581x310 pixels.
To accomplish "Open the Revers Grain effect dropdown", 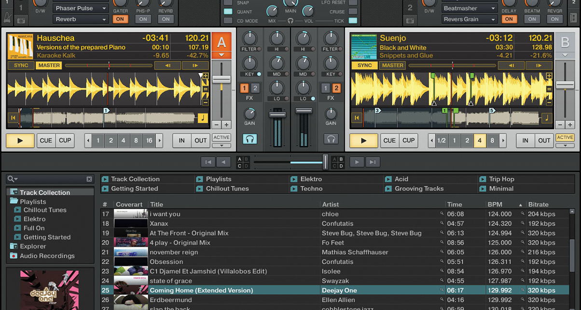I will point(469,19).
